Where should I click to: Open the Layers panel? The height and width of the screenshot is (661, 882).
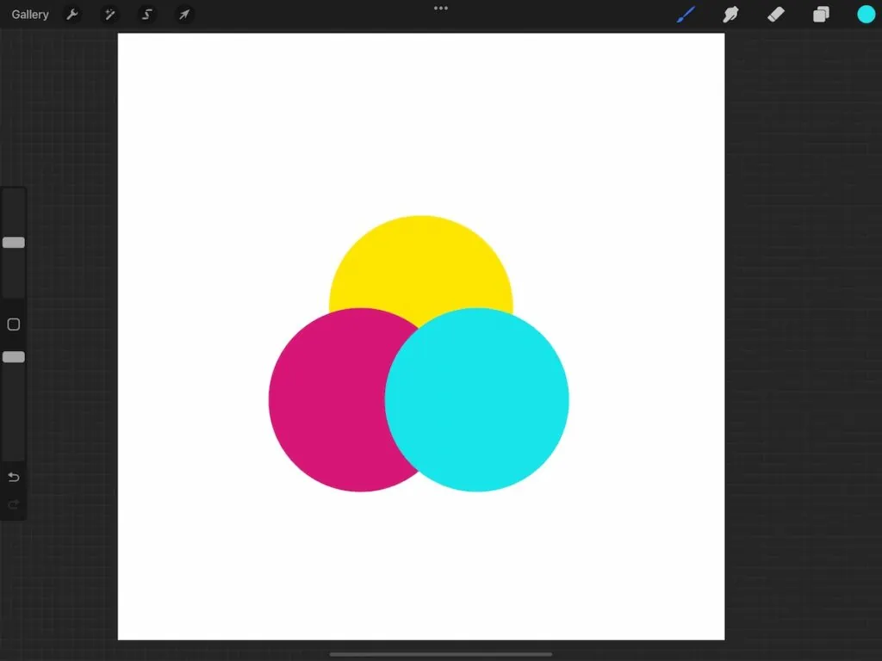[821, 15]
